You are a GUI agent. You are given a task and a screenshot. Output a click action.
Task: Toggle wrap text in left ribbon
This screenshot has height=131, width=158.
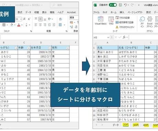click(x=60, y=19)
